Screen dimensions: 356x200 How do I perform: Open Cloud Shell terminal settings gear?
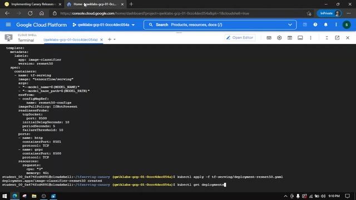point(279,38)
